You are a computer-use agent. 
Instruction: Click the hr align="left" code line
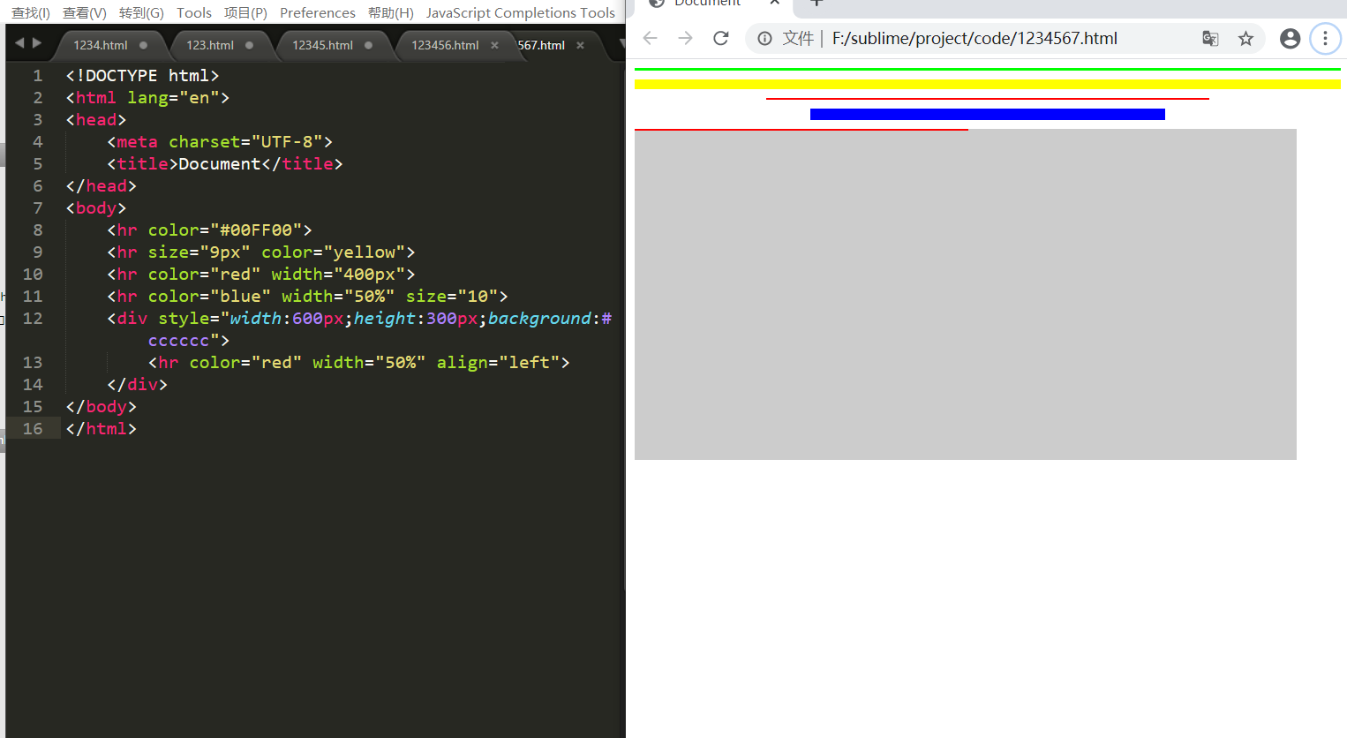click(359, 363)
